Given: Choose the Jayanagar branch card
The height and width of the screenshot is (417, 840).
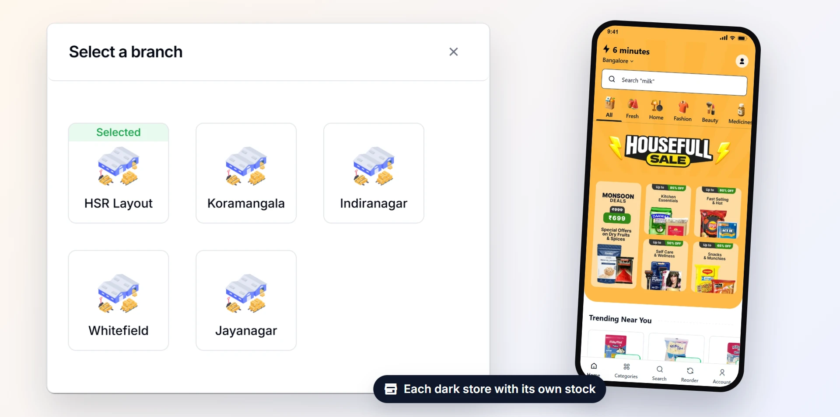Looking at the screenshot, I should click(x=246, y=300).
